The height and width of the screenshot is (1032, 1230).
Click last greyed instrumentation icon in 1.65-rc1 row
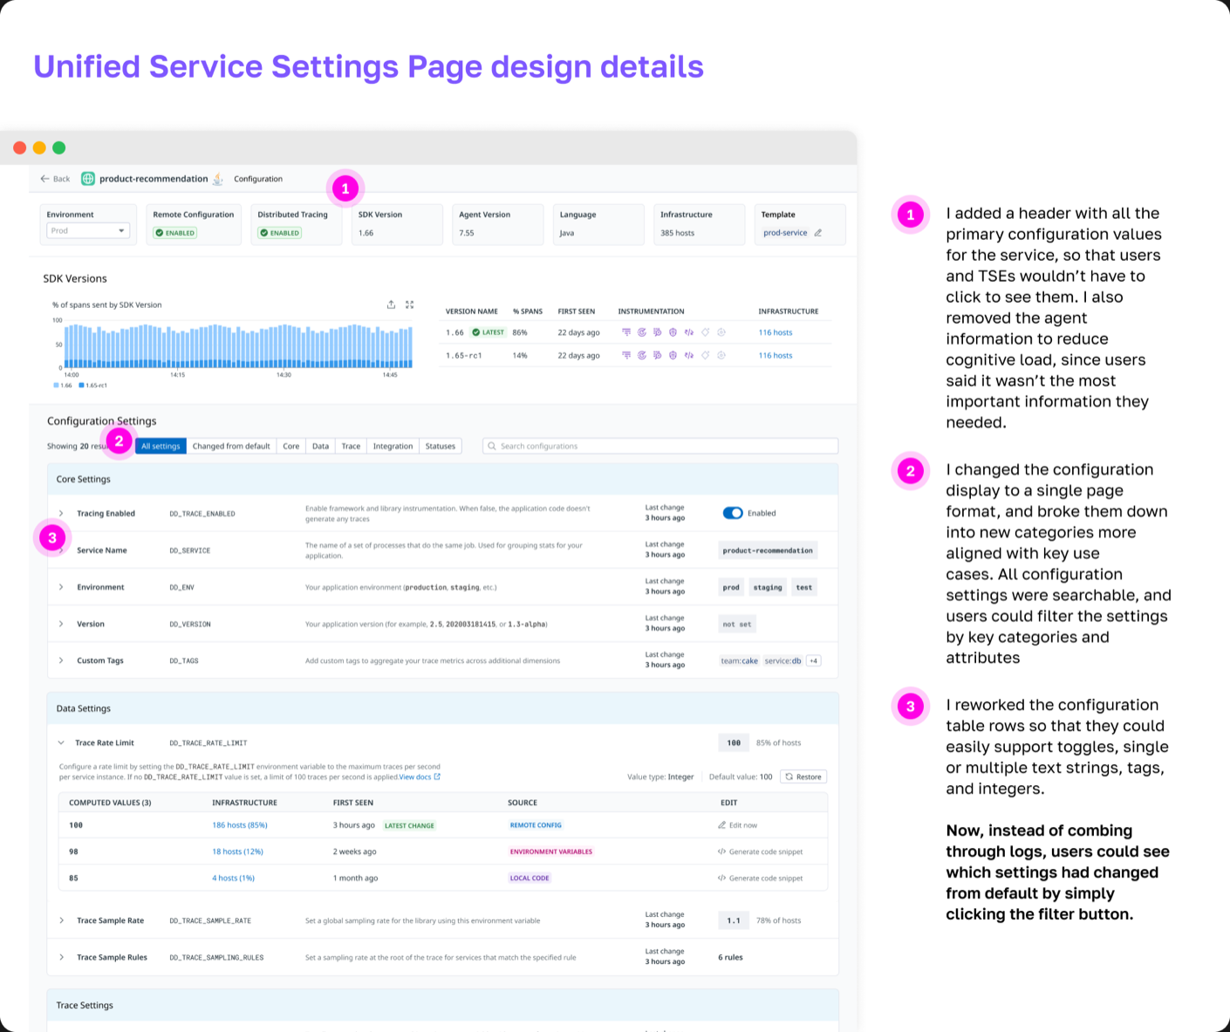point(721,355)
